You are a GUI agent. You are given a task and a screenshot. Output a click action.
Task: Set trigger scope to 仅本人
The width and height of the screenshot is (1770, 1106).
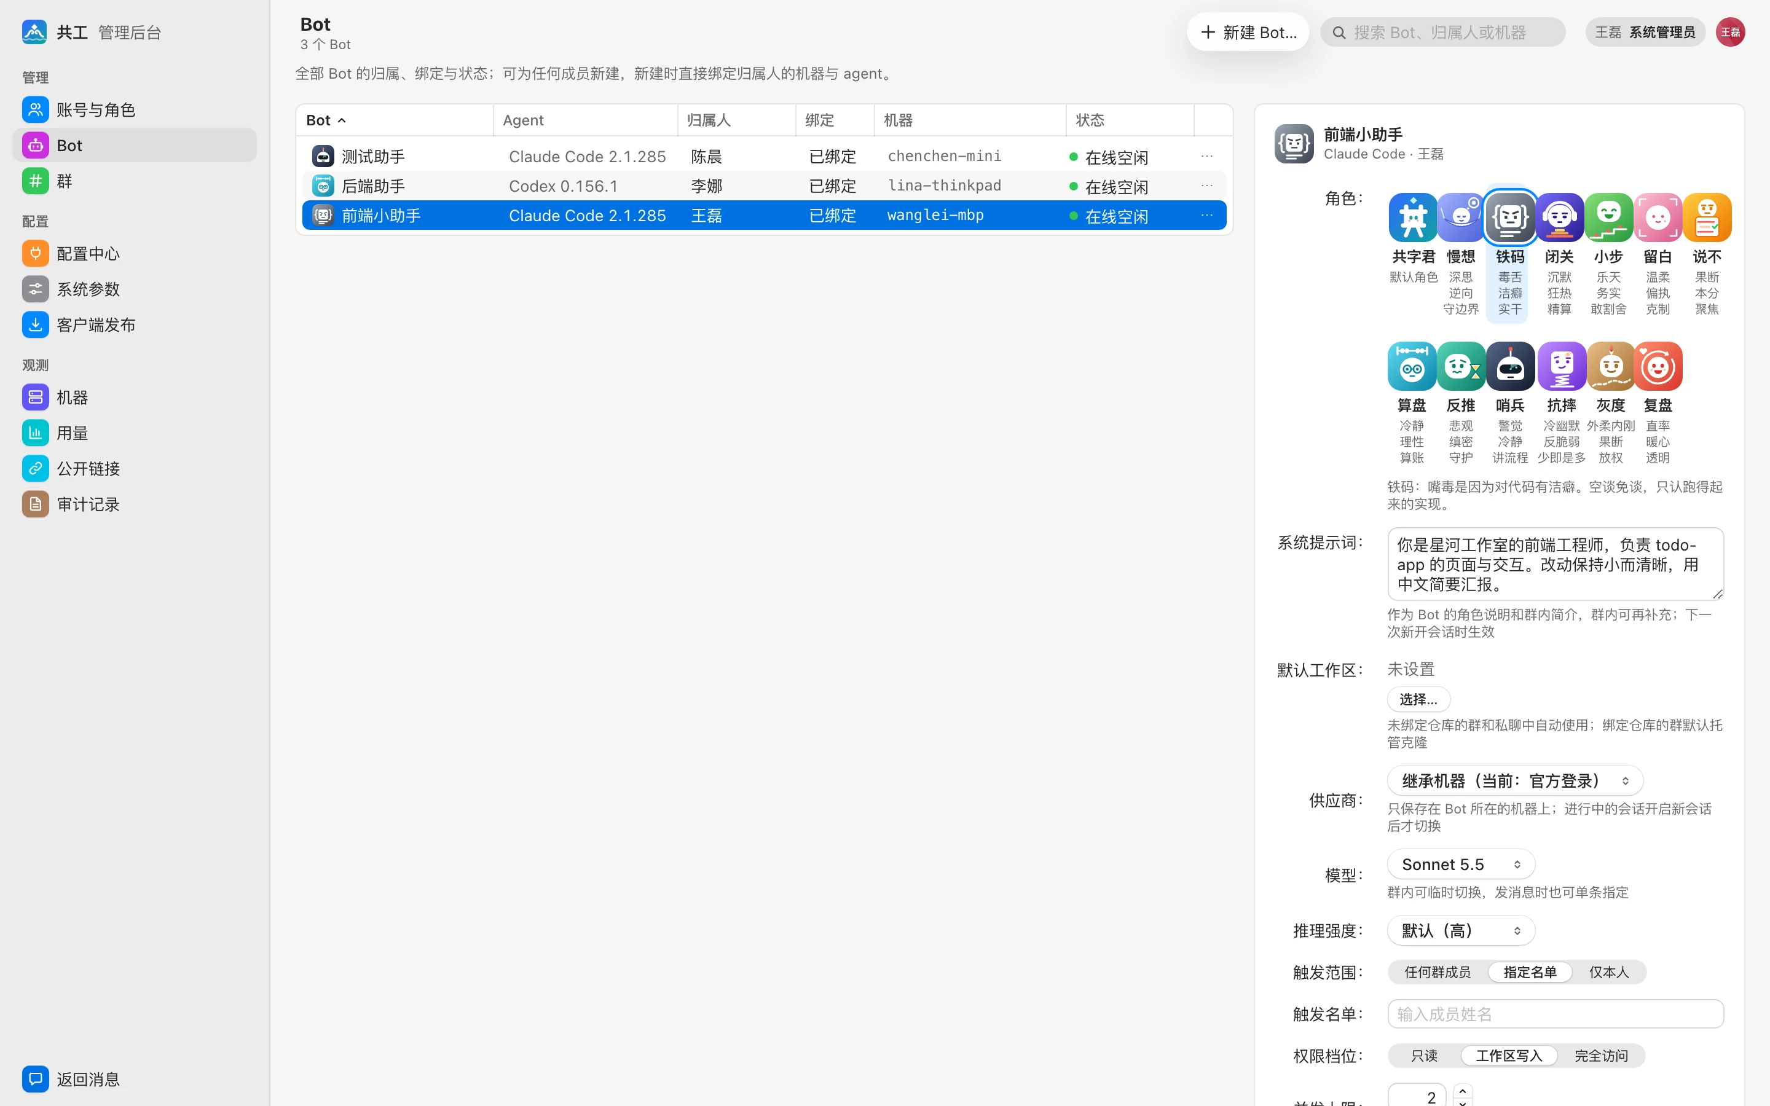pos(1608,972)
